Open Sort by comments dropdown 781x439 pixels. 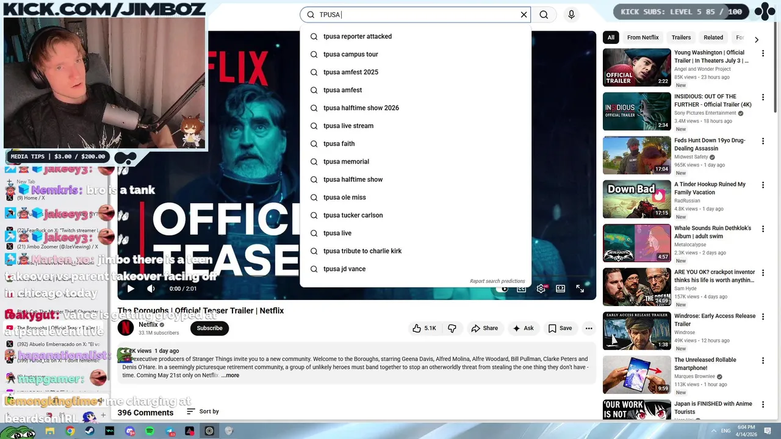tap(203, 412)
